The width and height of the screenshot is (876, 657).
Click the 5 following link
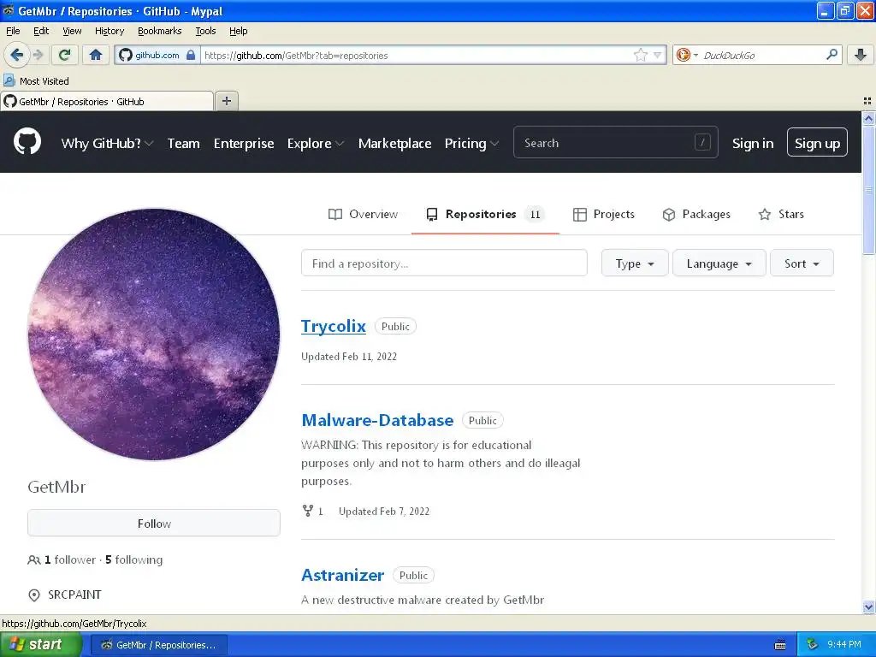coord(134,559)
